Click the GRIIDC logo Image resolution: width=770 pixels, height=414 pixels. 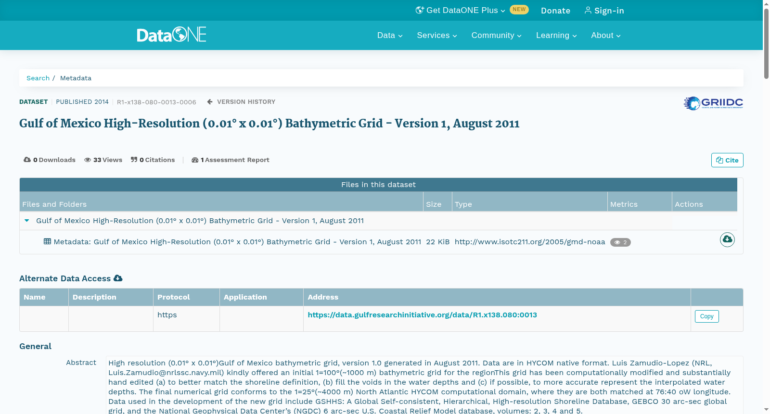point(713,103)
